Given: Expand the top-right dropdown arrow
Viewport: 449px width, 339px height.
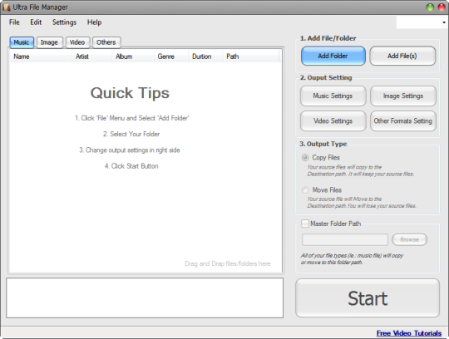Looking at the screenshot, I should click(444, 22).
